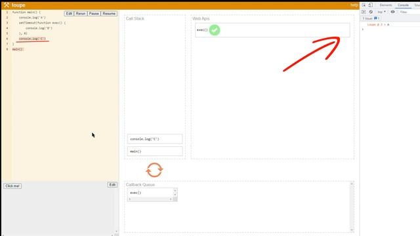The height and width of the screenshot is (236, 420).
Task: Click the Rerun button
Action: click(80, 13)
